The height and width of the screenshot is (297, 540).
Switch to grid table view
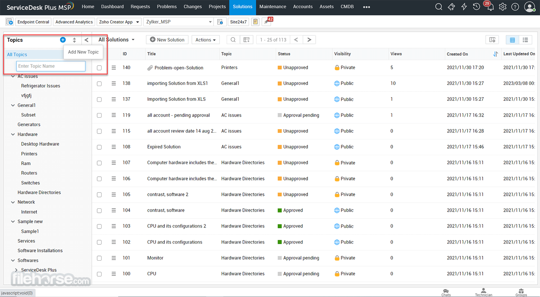tap(512, 40)
